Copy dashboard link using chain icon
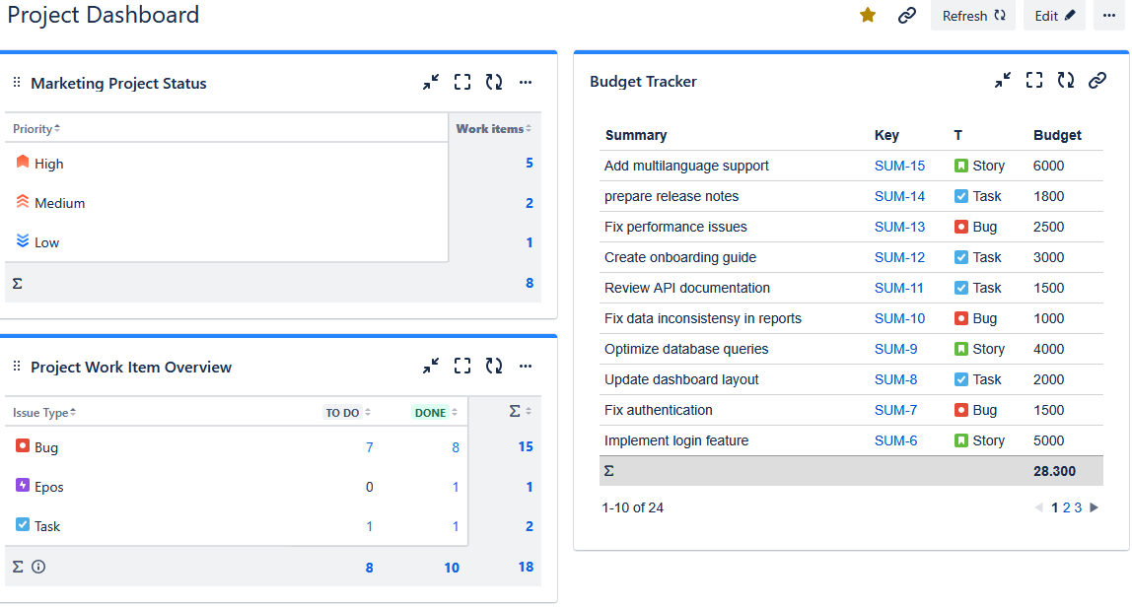The height and width of the screenshot is (607, 1132). coord(907,15)
